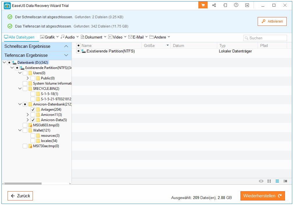This screenshot has width=294, height=206.
Task: Expand the Public(0) folder node
Action: 28,78
